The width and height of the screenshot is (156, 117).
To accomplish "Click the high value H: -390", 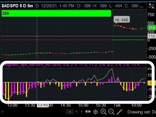I will 100,6.
